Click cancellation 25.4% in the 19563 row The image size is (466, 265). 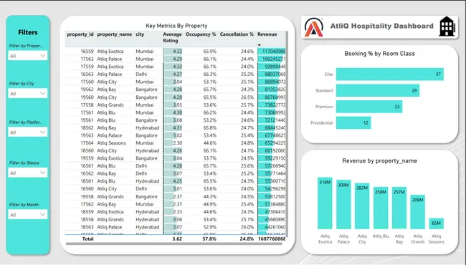[x=247, y=135]
